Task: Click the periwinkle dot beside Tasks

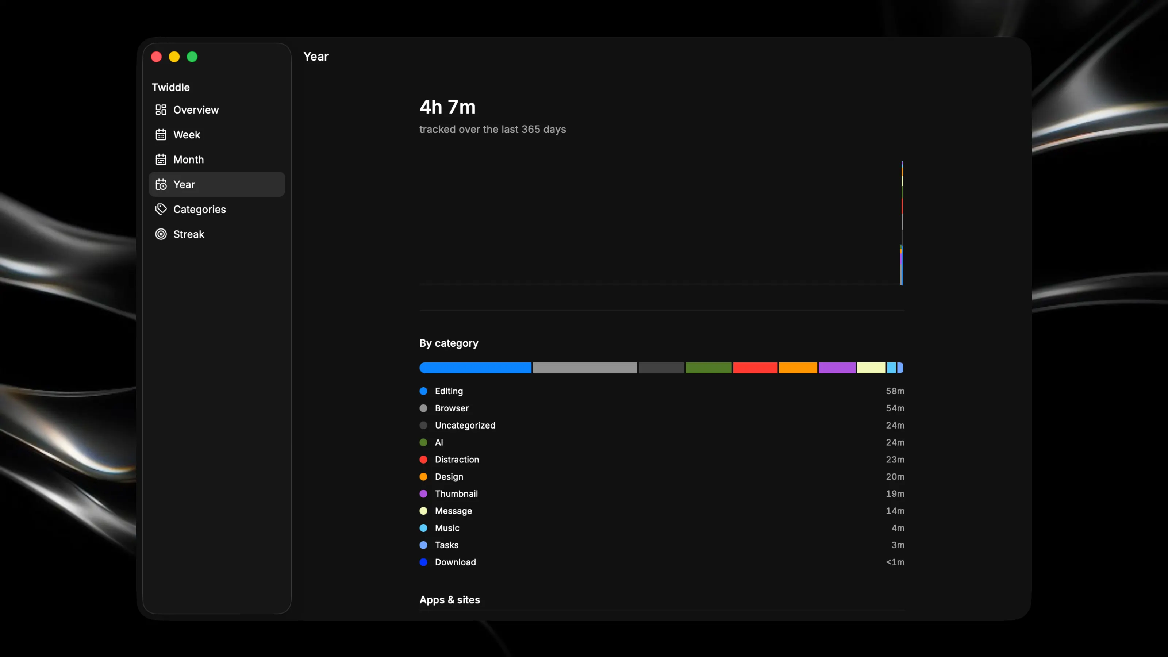Action: [x=423, y=545]
